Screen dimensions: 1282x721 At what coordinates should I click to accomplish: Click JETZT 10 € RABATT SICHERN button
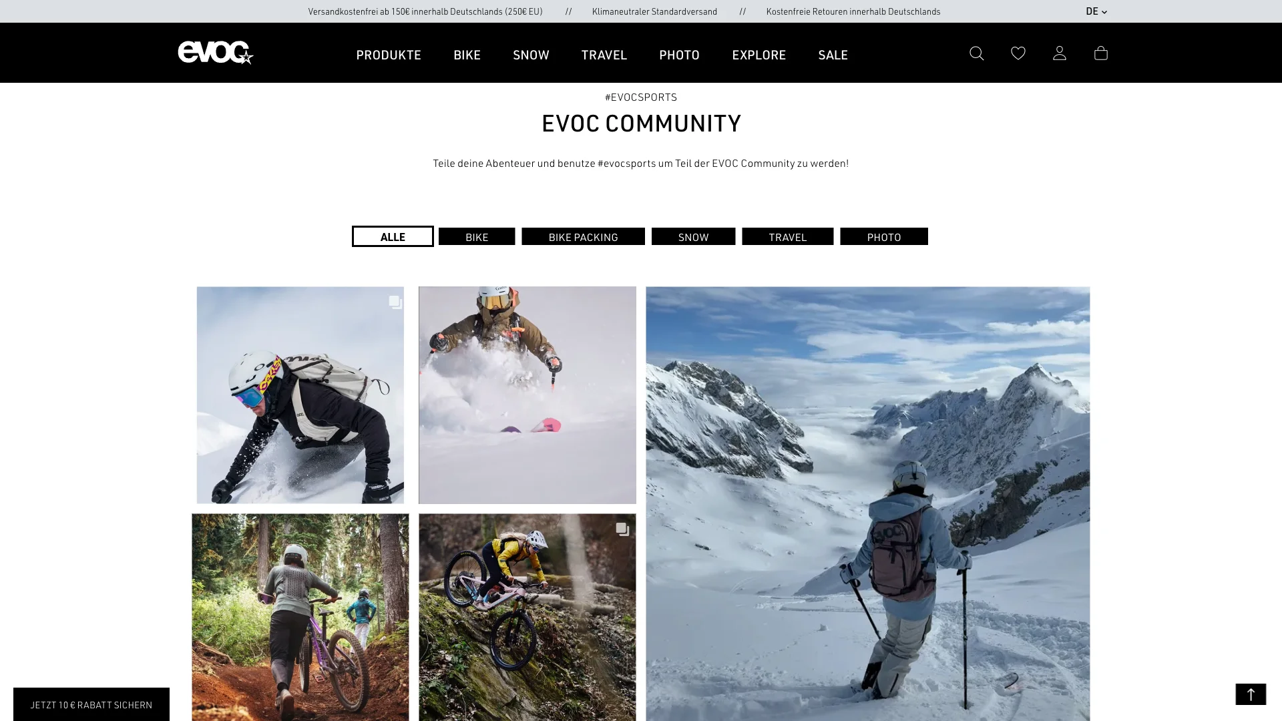(91, 704)
